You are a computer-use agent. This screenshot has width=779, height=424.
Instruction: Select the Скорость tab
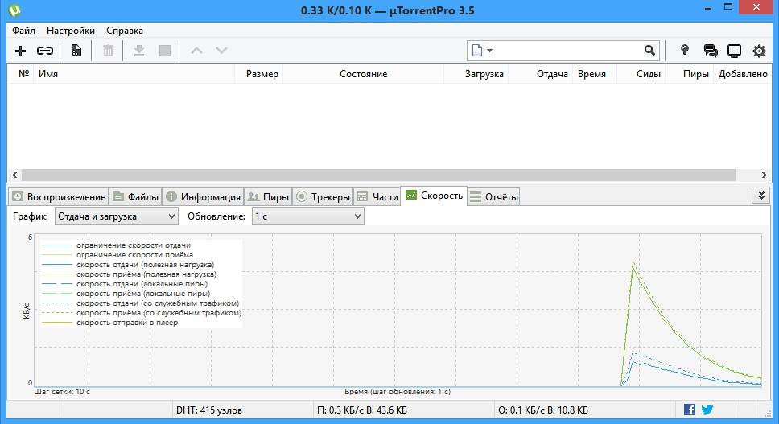[435, 196]
